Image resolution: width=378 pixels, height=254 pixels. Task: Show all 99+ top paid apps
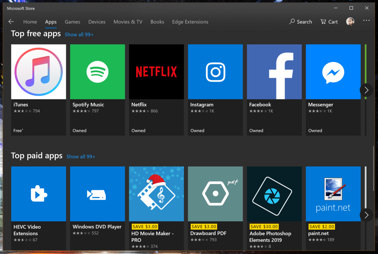[81, 157]
